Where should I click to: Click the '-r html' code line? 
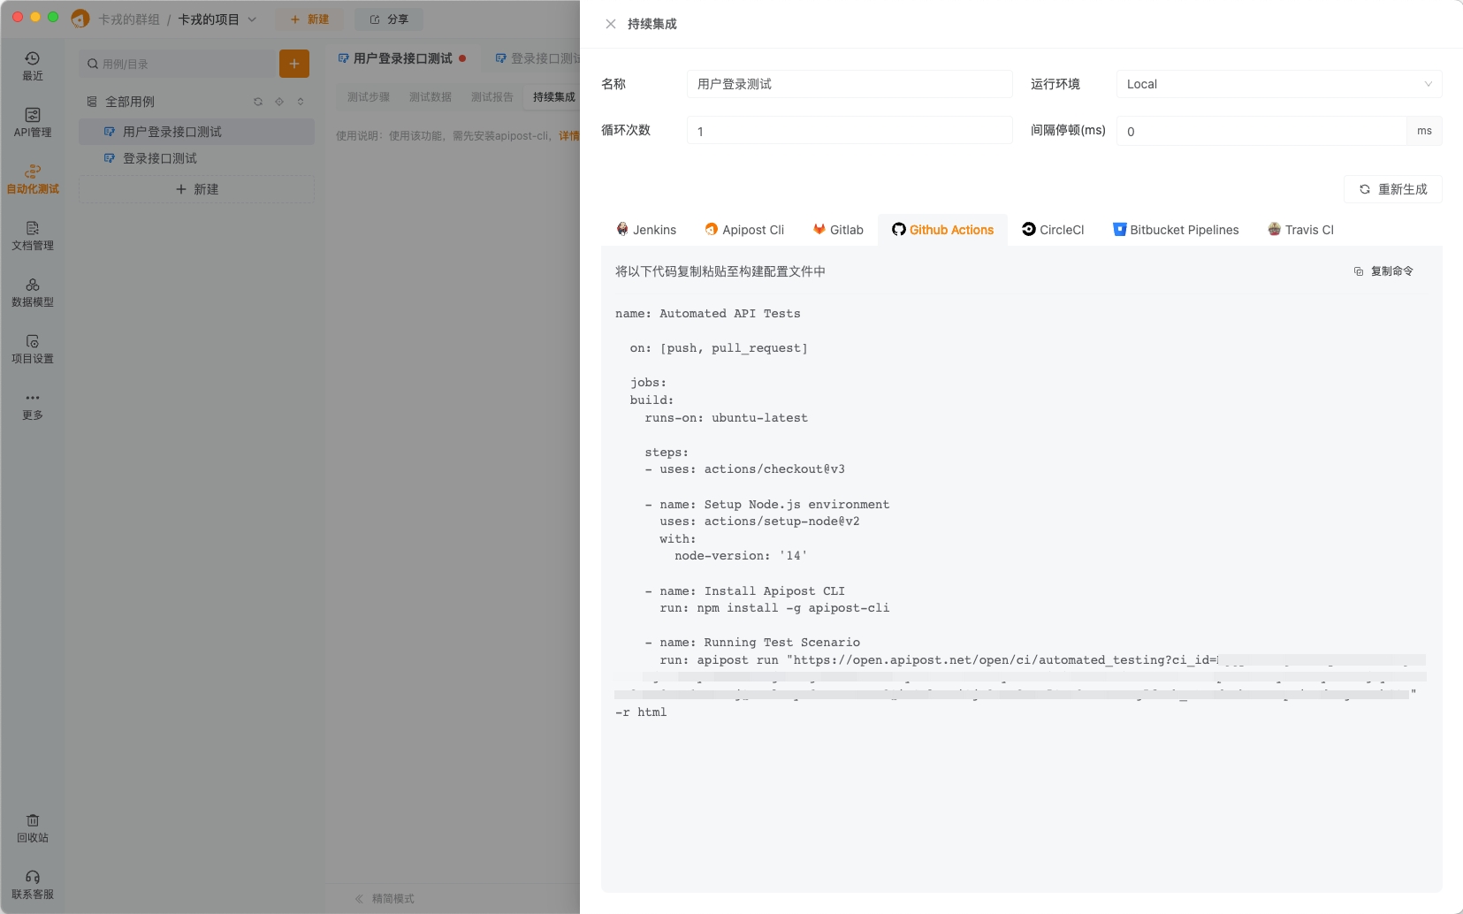click(x=641, y=712)
